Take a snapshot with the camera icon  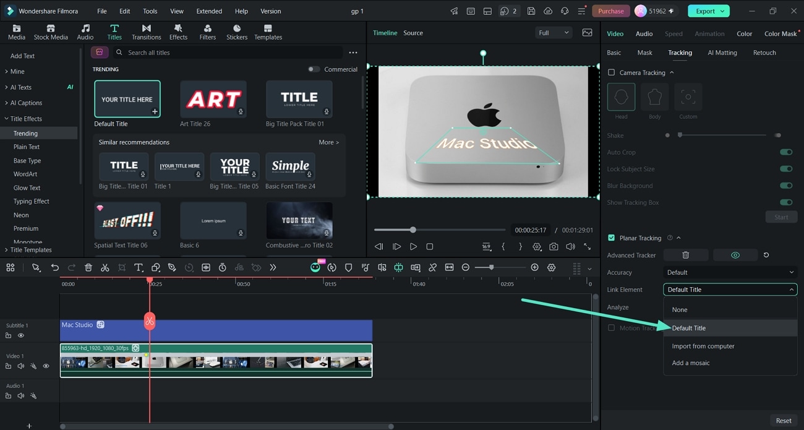pos(554,246)
